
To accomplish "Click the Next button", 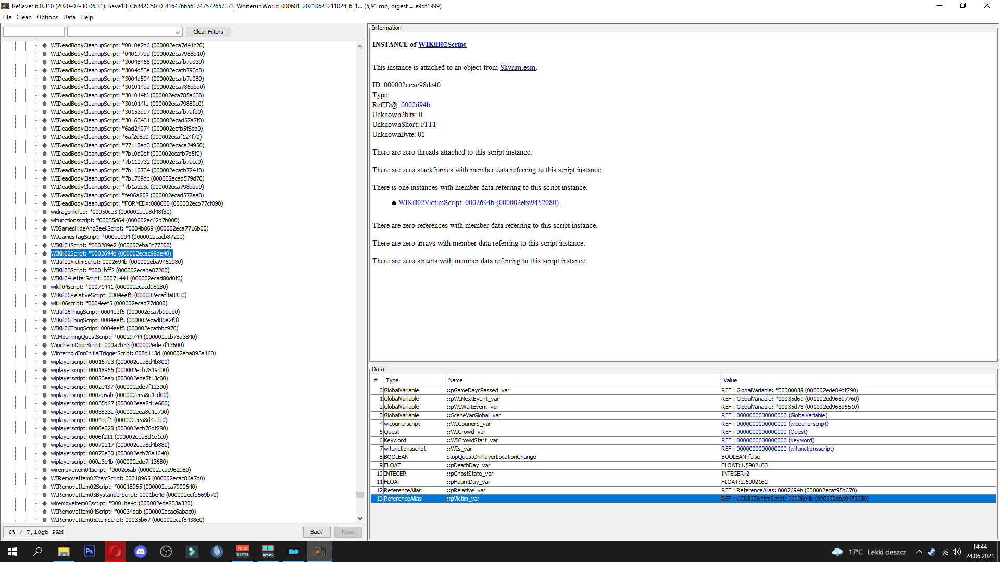I will pyautogui.click(x=348, y=532).
